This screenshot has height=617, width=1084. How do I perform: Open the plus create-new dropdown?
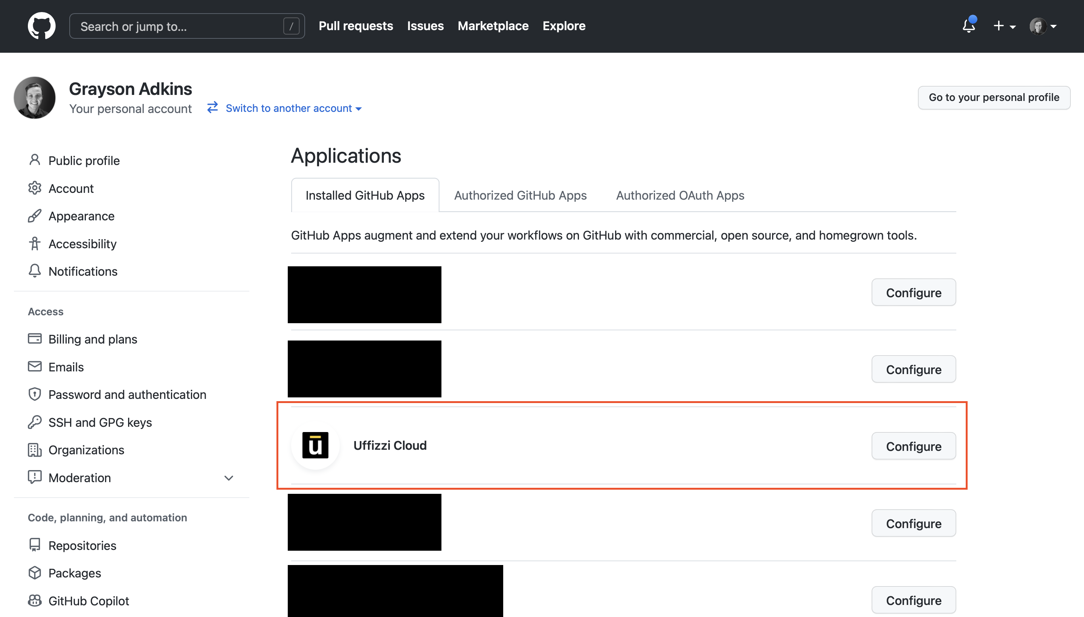[x=1005, y=26]
